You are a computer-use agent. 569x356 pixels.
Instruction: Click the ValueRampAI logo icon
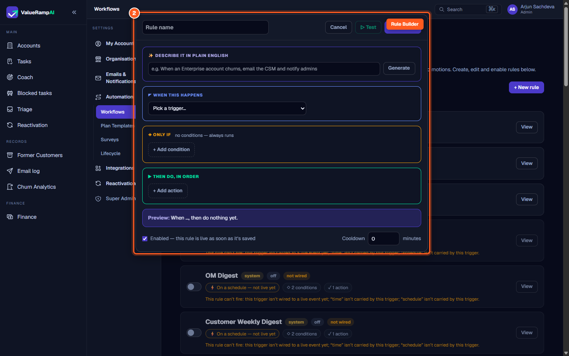12,12
